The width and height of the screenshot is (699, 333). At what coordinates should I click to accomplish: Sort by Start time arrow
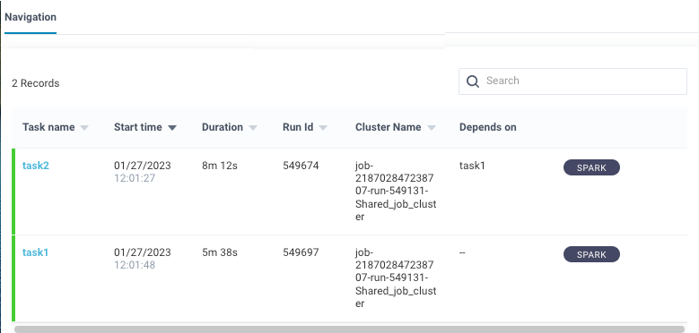coord(172,128)
